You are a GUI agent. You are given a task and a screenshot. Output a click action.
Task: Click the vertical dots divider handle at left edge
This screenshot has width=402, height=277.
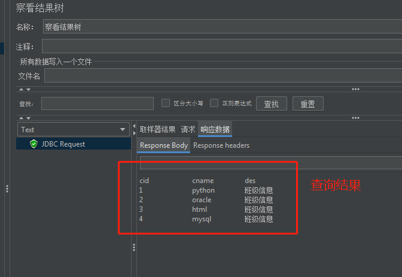click(x=7, y=189)
